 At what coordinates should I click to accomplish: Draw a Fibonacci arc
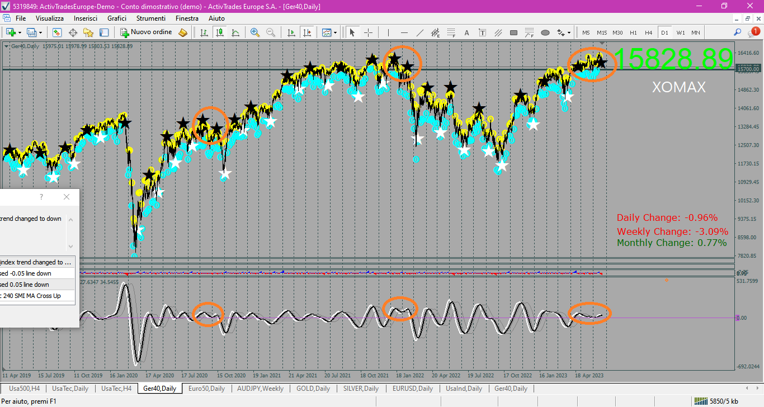(530, 32)
